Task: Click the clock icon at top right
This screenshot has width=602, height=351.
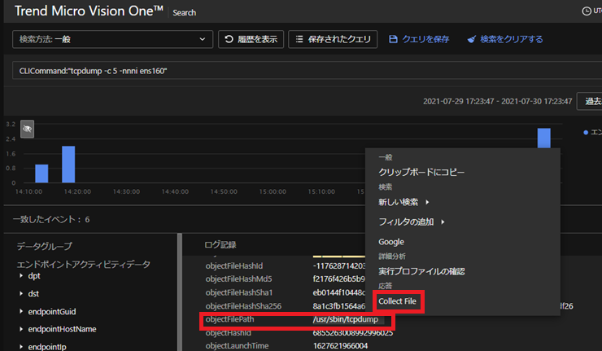Action: [587, 11]
